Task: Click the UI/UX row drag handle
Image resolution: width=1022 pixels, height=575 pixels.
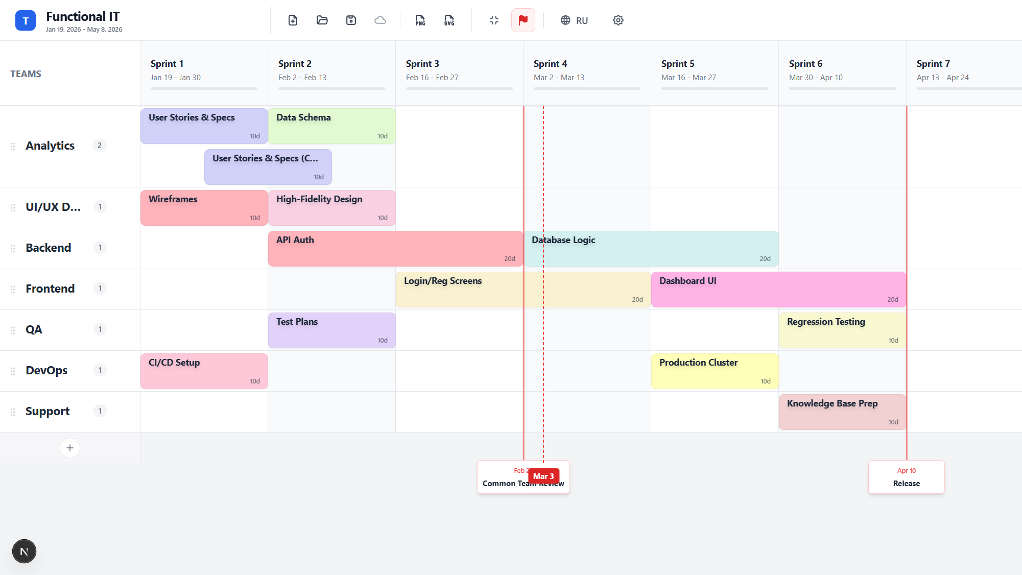Action: tap(13, 208)
